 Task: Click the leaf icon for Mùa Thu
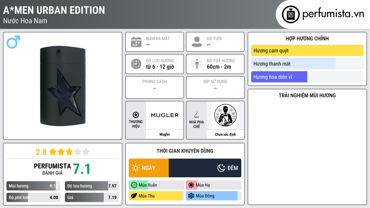(134, 196)
